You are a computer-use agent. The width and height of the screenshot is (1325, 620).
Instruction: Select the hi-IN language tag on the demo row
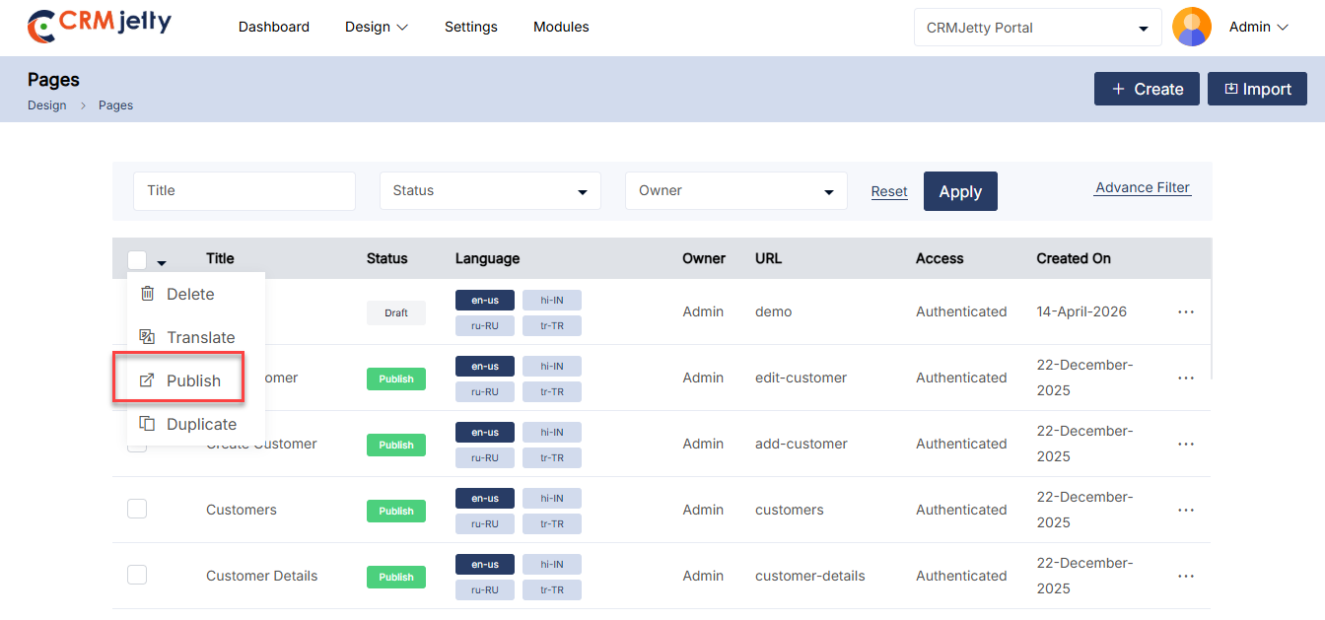[551, 300]
